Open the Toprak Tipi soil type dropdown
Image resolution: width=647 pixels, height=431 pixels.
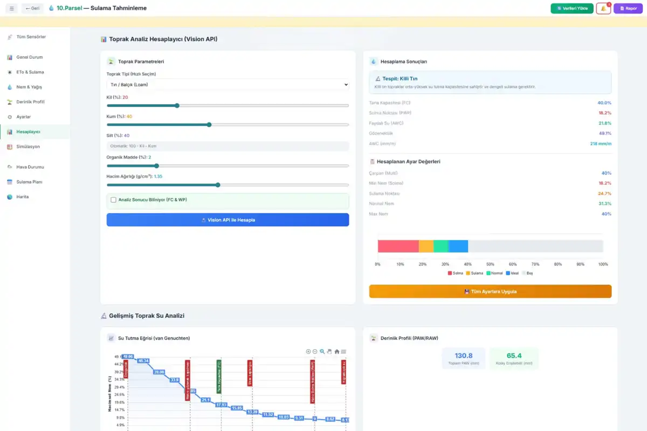[228, 85]
